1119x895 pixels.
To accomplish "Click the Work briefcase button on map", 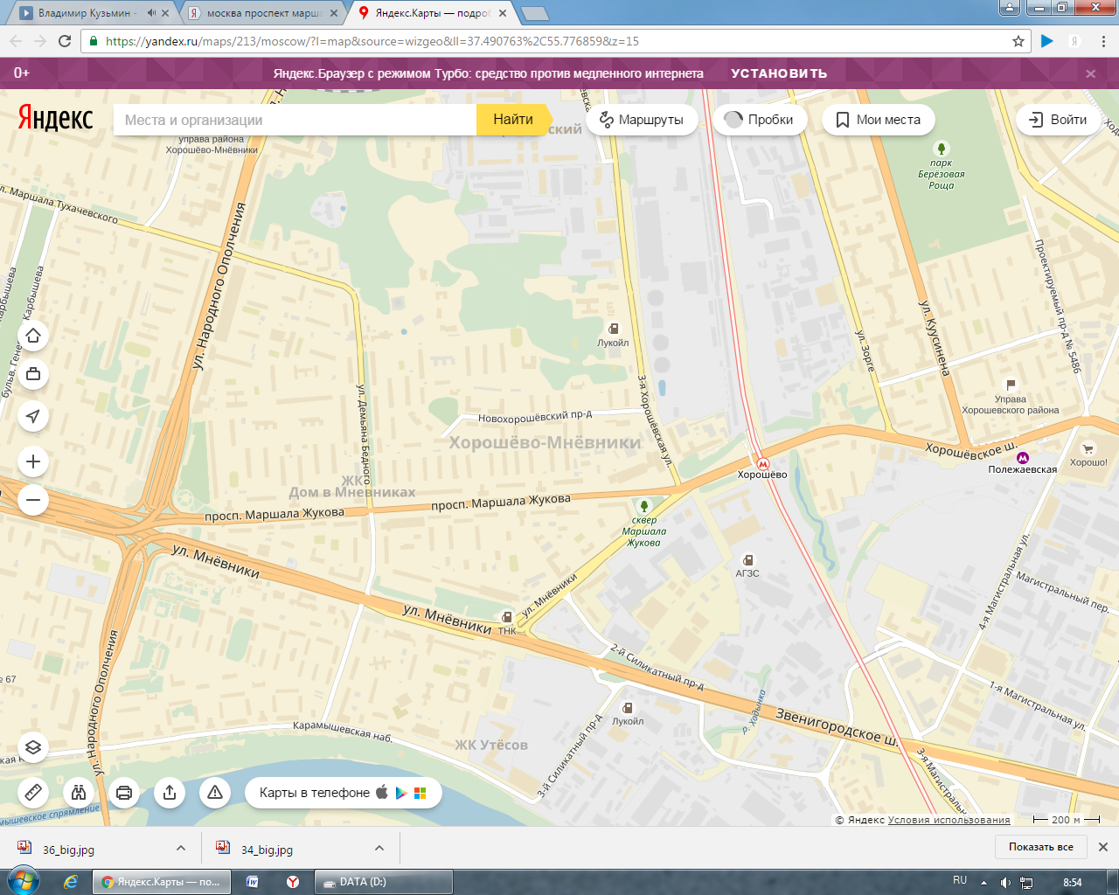I will pyautogui.click(x=33, y=374).
